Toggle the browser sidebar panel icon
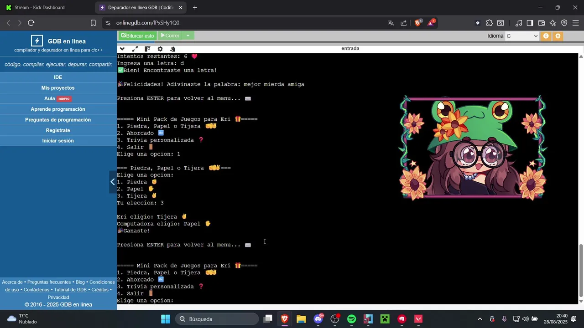Screen dimensions: 584x328 530,23
